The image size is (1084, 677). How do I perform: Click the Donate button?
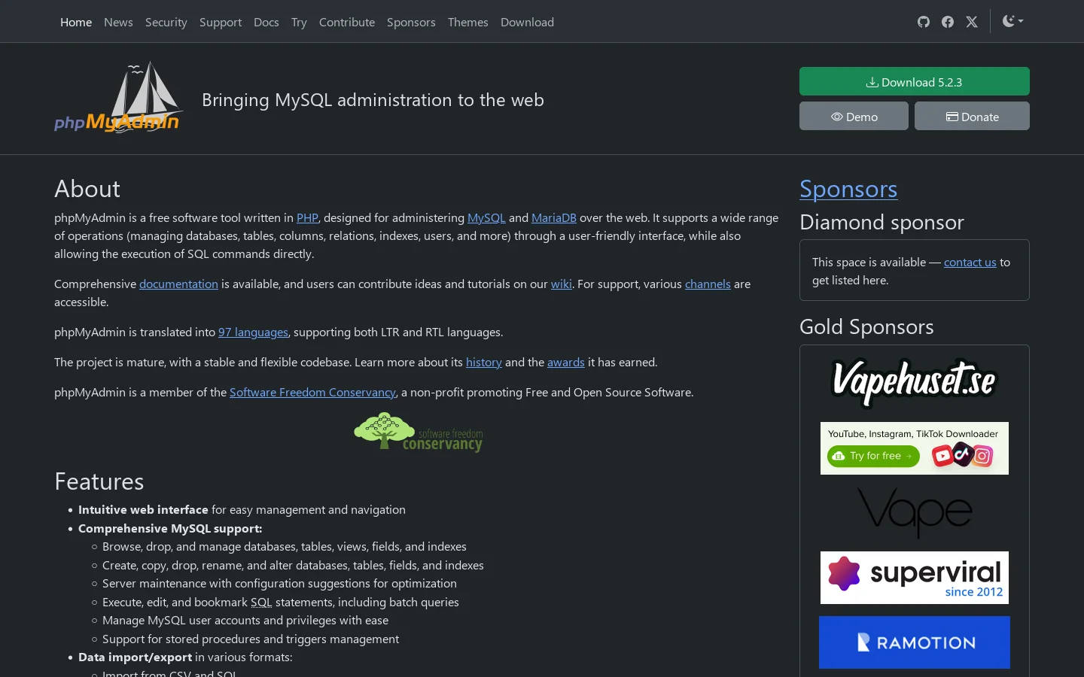pyautogui.click(x=972, y=116)
